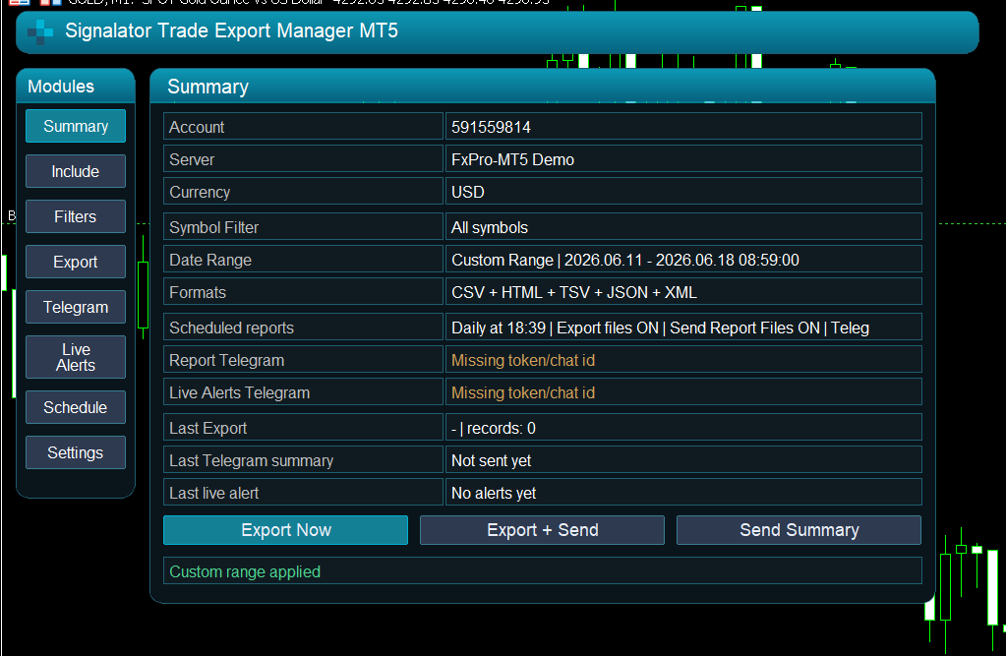The width and height of the screenshot is (1006, 656).
Task: Click the Export + Send button
Action: 542,530
